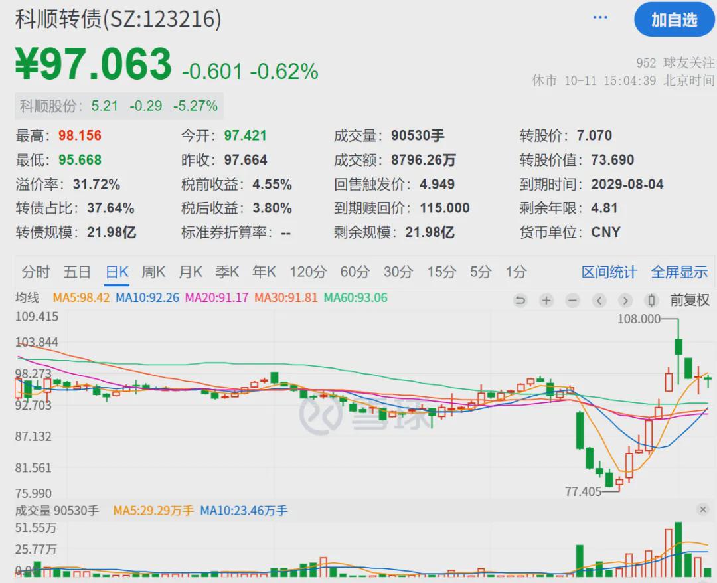Click the 952 球友关注 followers text
Screen dimensions: 717x583
click(x=675, y=63)
